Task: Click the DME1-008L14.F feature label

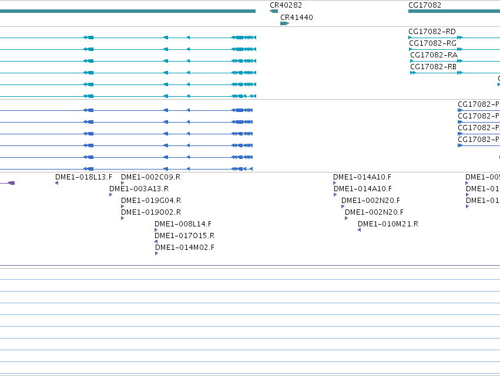Action: pos(183,224)
